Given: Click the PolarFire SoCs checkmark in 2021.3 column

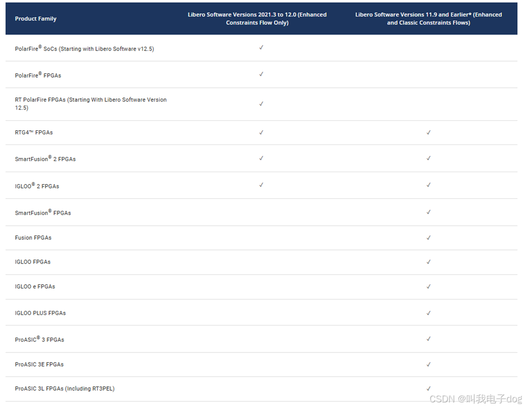Looking at the screenshot, I should (x=261, y=47).
